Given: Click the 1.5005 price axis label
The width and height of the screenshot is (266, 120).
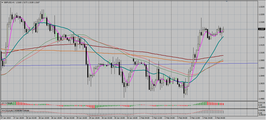Looking at the screenshot, I should pyautogui.click(x=262, y=91).
